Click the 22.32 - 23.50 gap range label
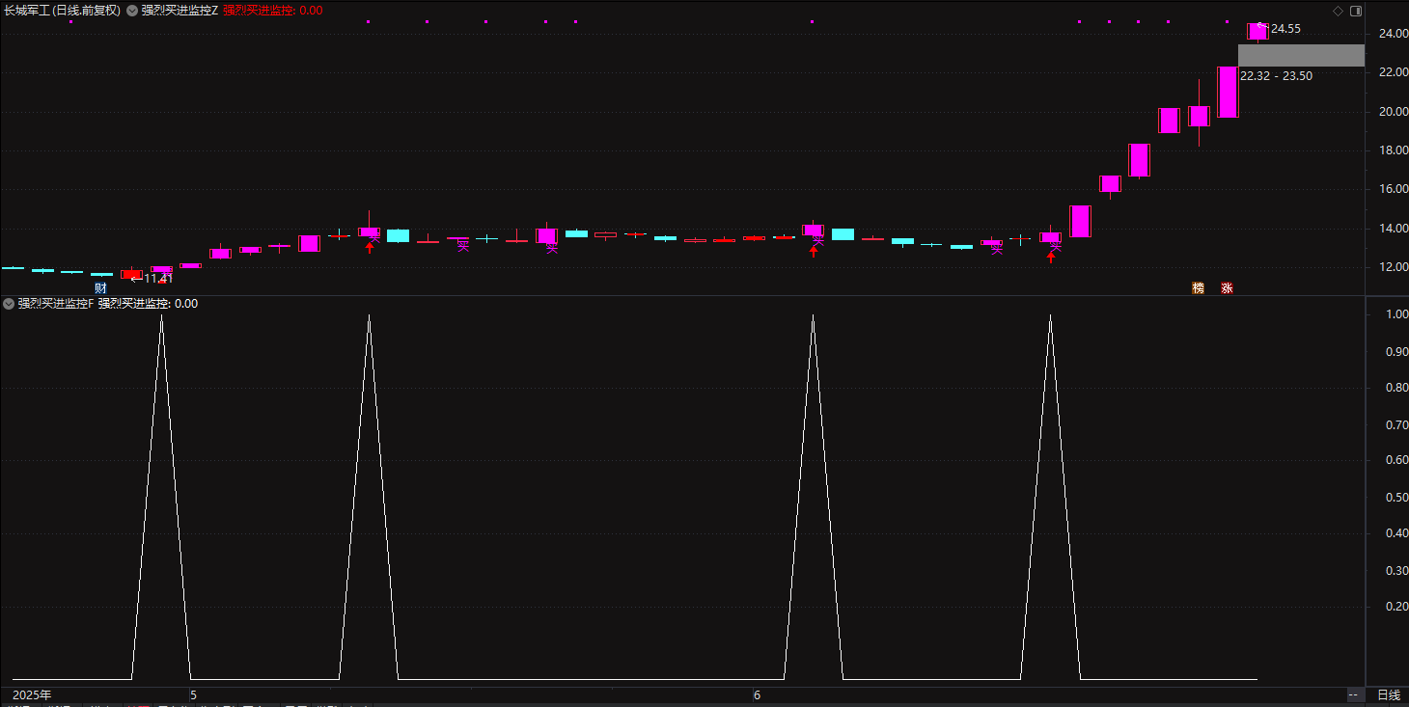 1276,75
